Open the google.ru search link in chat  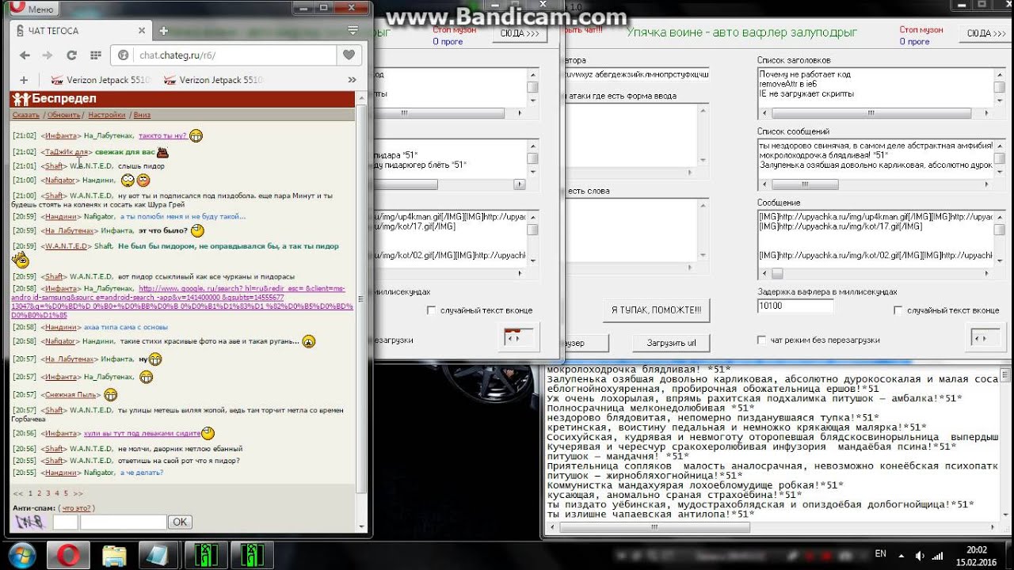pos(182,302)
